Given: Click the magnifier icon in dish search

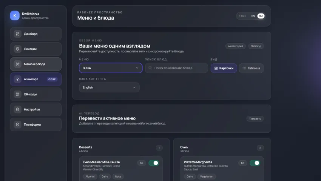Looking at the screenshot, I should click(x=150, y=68).
